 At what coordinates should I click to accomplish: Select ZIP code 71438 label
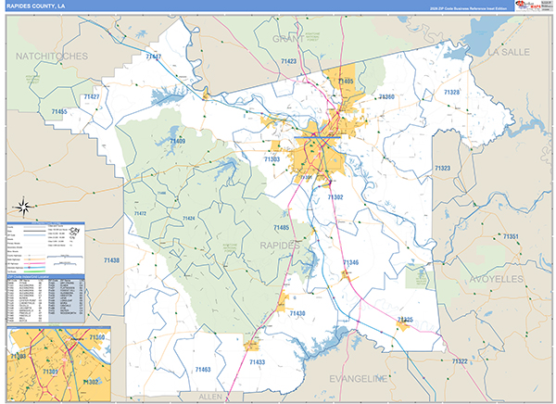(109, 261)
